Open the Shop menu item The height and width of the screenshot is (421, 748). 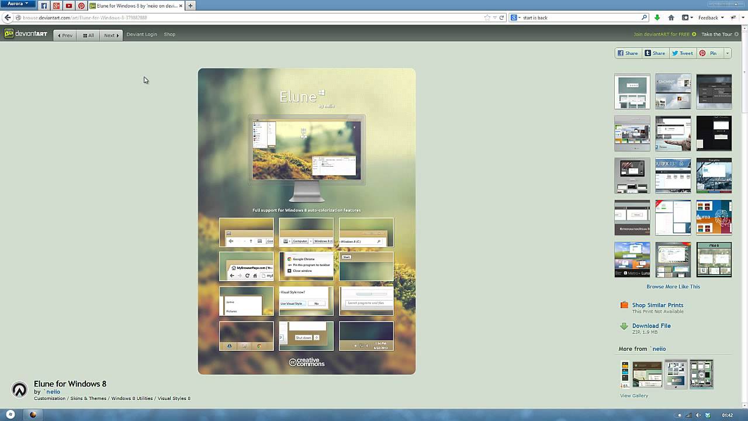(x=169, y=34)
